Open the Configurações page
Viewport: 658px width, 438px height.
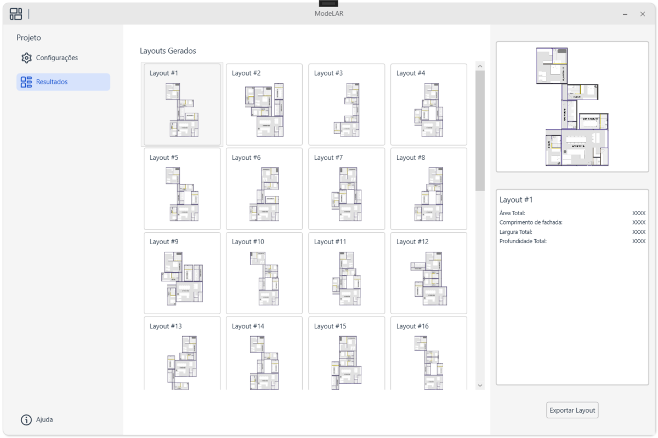(x=56, y=58)
